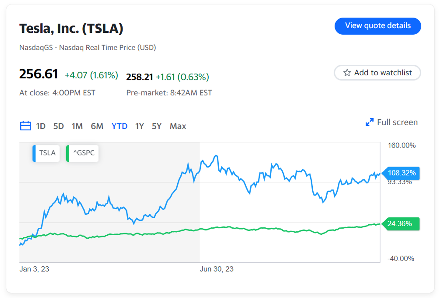The height and width of the screenshot is (298, 442).
Task: Select the 1D time range
Action: pyautogui.click(x=41, y=126)
